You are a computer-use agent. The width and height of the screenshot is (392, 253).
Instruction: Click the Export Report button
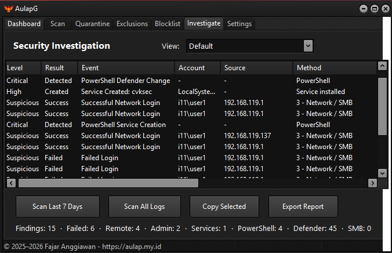click(x=303, y=207)
